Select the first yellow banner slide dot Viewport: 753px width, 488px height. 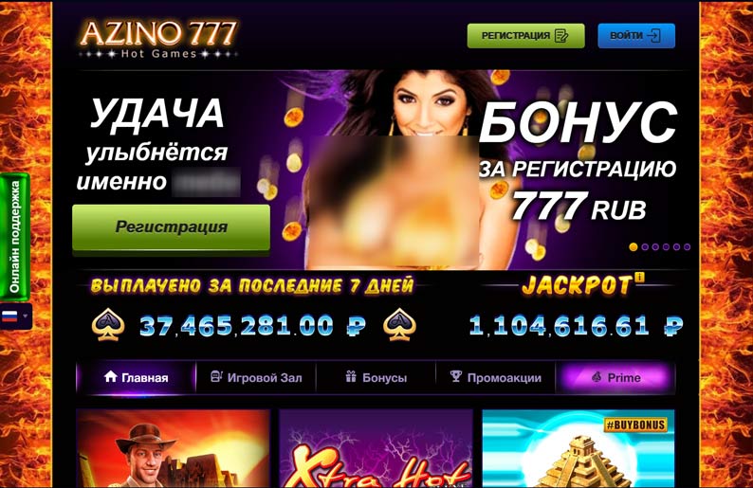(634, 247)
